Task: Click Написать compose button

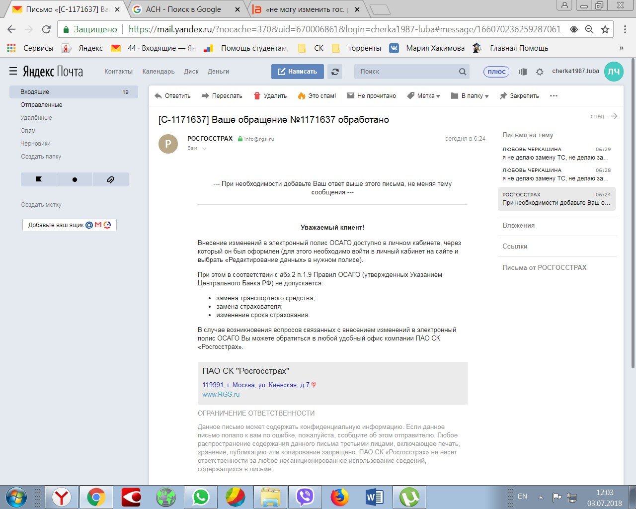Action: click(298, 72)
